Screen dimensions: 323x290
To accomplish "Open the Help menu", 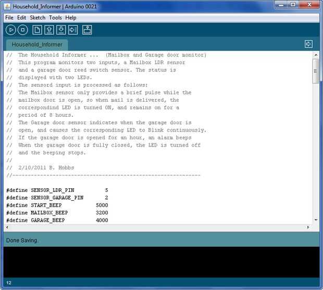I will [x=71, y=18].
